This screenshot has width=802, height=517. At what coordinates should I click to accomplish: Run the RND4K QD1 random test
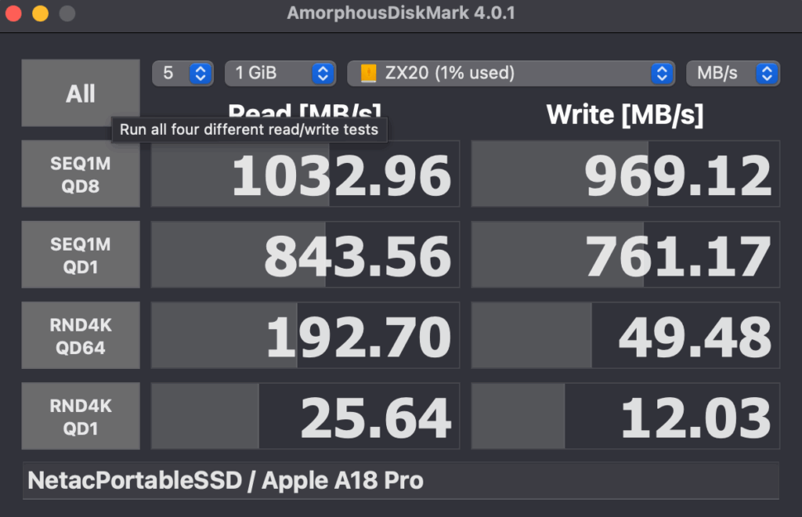[x=80, y=416]
